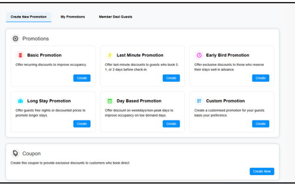295x184 pixels.
Task: Click the green calendar Day Based icon
Action: (110, 101)
